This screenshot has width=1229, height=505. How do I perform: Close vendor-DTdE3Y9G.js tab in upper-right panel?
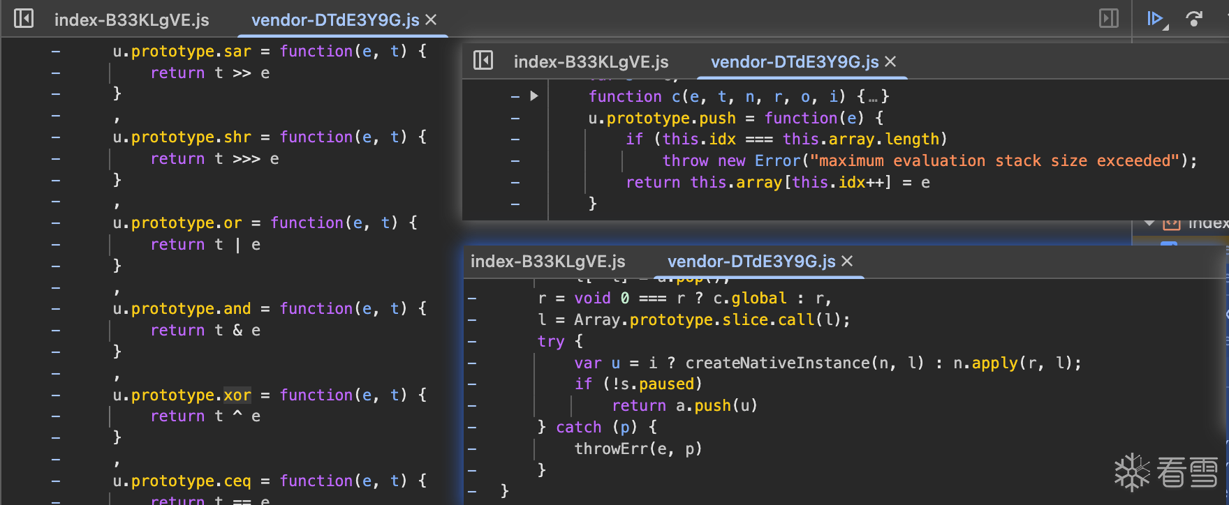pyautogui.click(x=890, y=62)
